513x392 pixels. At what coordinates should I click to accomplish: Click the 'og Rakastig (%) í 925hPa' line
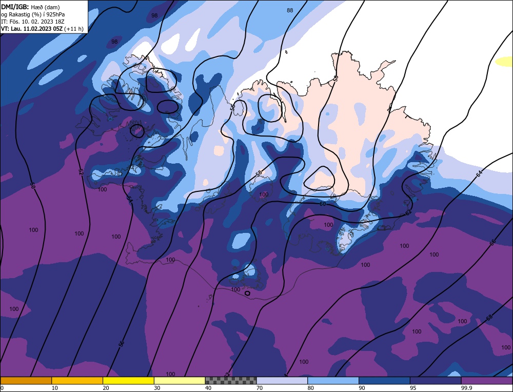[33, 14]
